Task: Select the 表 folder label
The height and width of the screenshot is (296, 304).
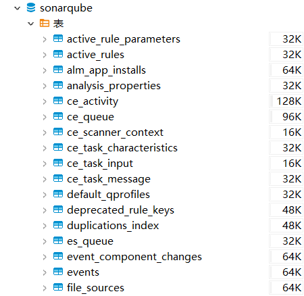Action: click(58, 24)
